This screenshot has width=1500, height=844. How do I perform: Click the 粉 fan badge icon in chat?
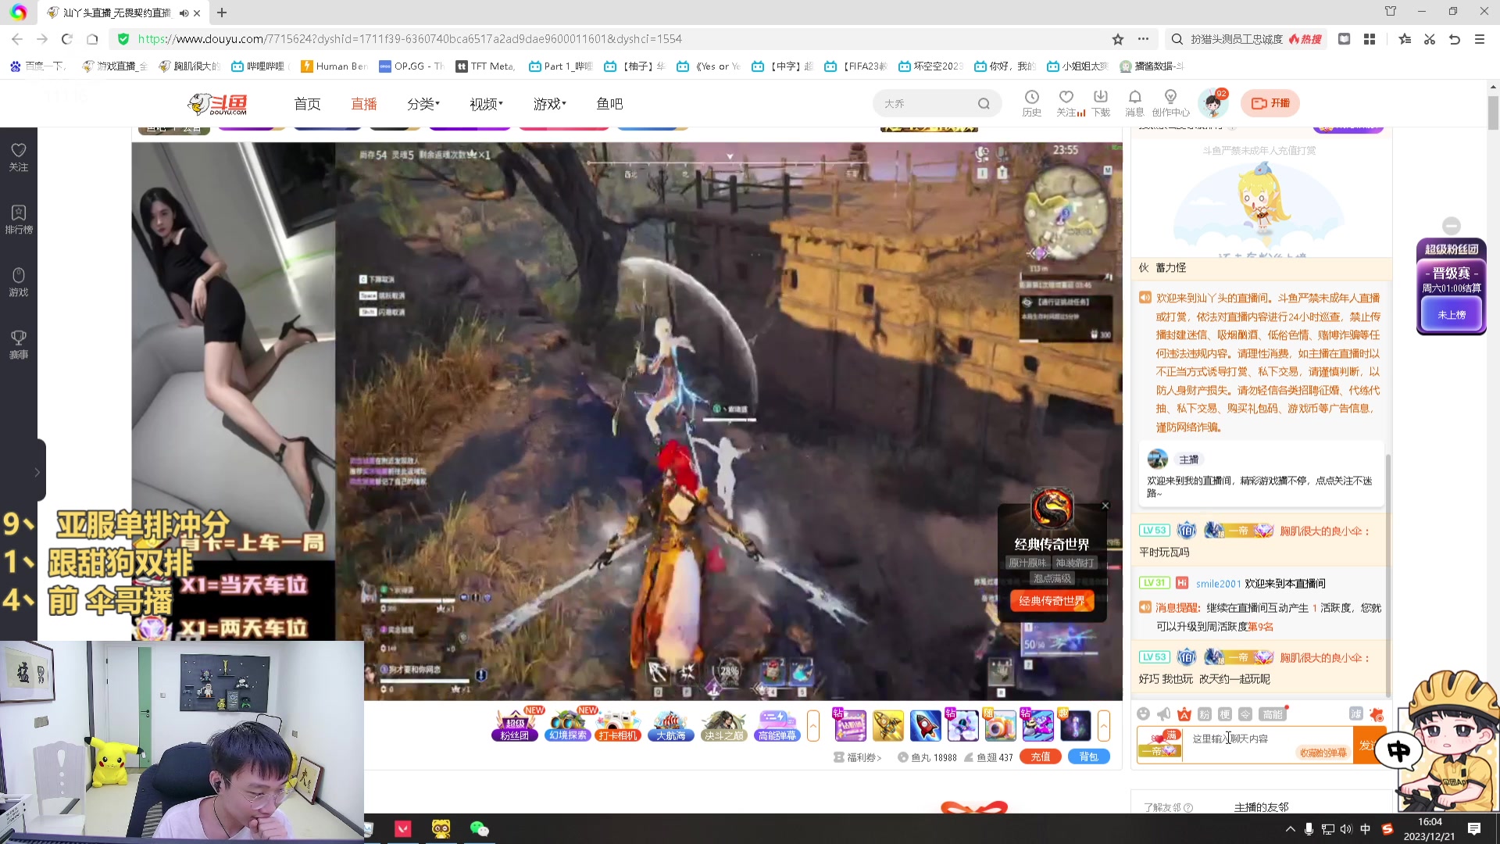point(1205,713)
